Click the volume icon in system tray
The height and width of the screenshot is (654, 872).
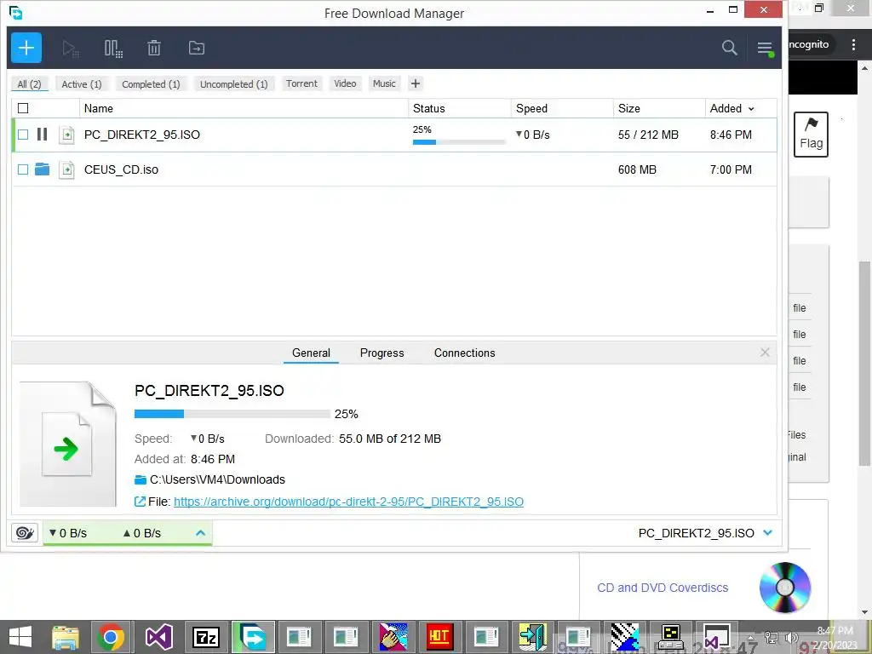pos(791,638)
